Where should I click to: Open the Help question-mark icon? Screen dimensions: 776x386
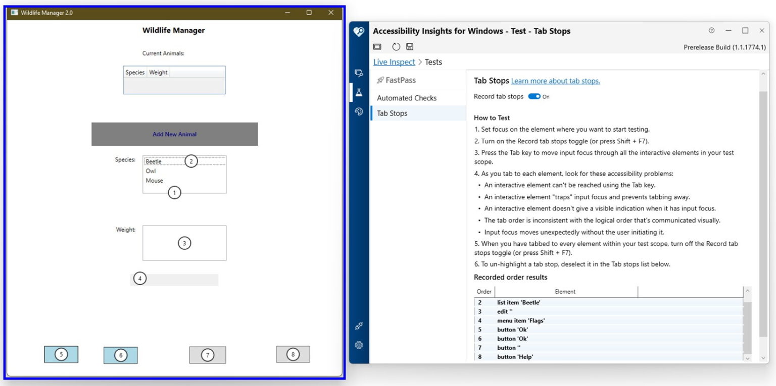(x=712, y=30)
